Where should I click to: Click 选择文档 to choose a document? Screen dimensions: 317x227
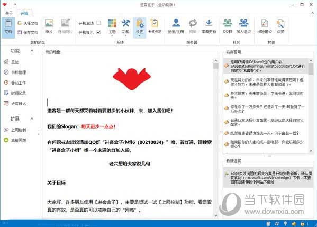point(28,23)
